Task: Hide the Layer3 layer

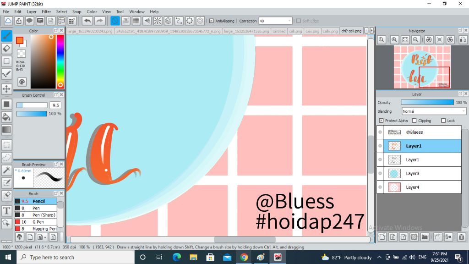Action: pos(380,173)
